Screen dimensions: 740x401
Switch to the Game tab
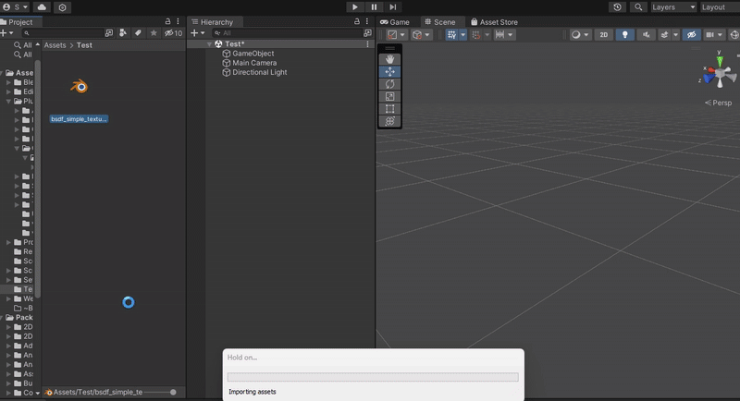[x=395, y=21]
